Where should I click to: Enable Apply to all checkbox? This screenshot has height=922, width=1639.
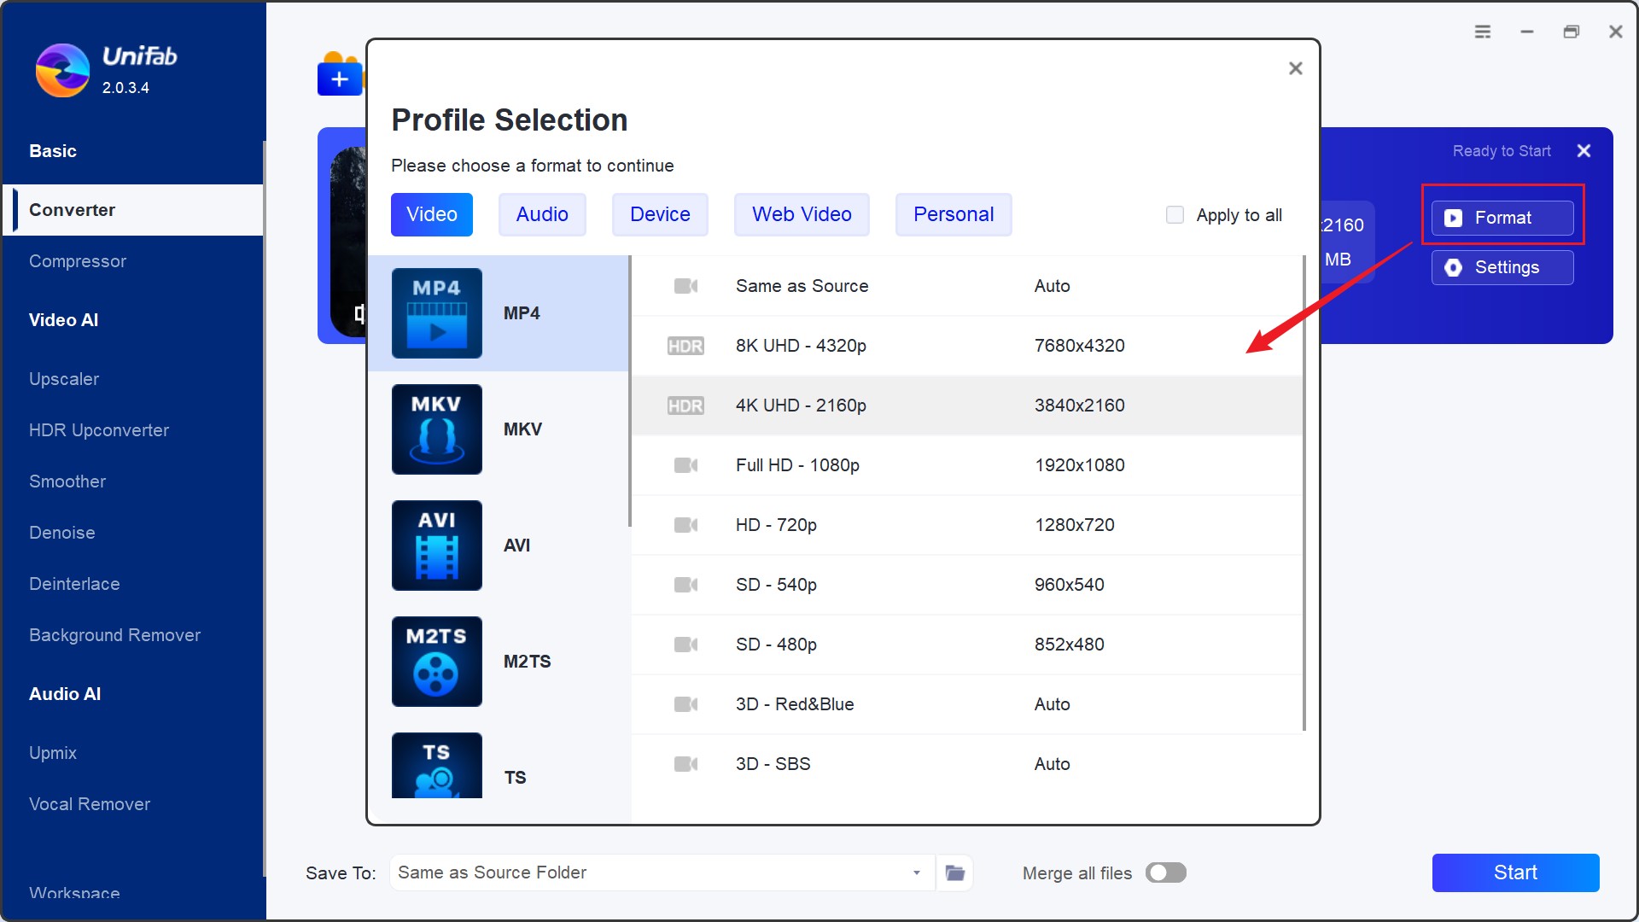(1174, 215)
